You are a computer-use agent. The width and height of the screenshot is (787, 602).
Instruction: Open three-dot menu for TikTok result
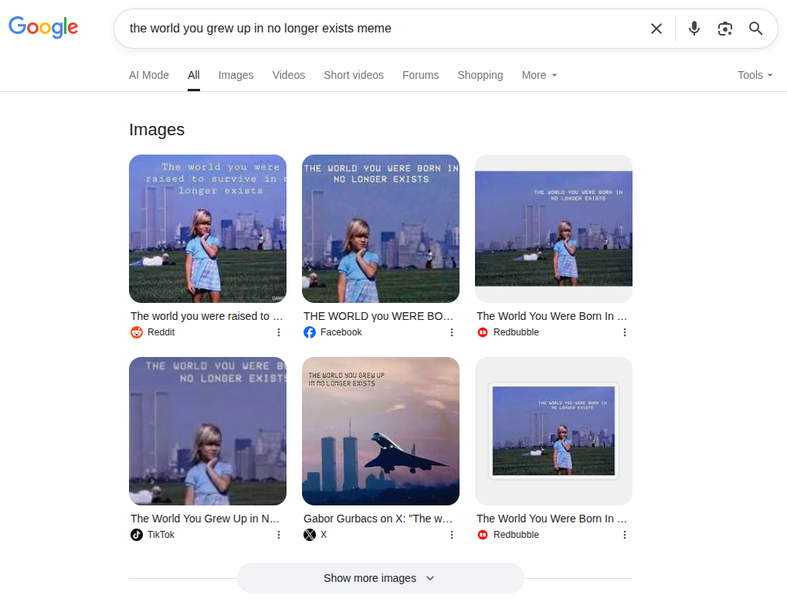coord(279,535)
